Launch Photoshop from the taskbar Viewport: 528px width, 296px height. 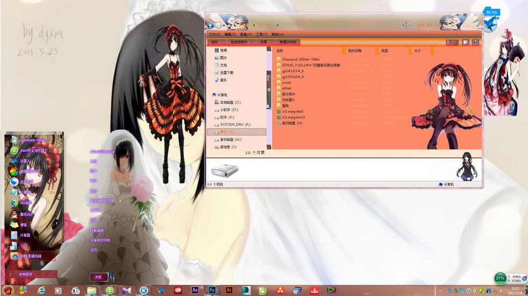(x=212, y=290)
